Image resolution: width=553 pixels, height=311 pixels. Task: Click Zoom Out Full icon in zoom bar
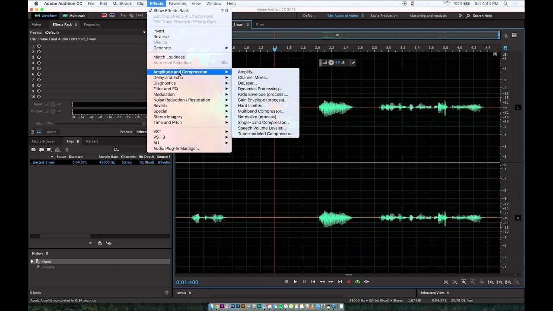[482, 282]
